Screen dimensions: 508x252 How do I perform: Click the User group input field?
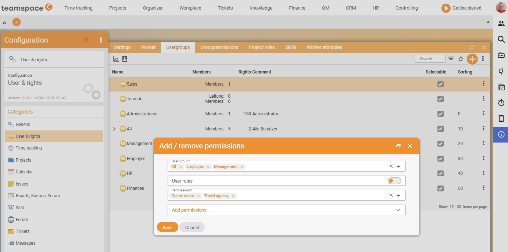286,166
